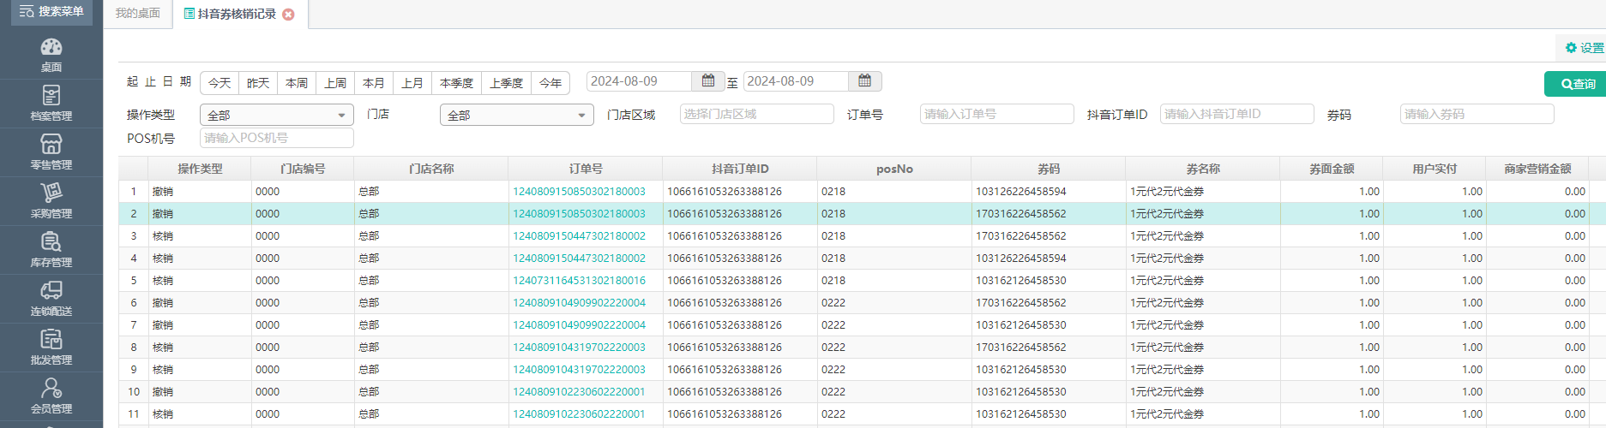Viewport: 1606px width, 428px height.
Task: Sort by 抖音订单ID column header
Action: coord(740,169)
